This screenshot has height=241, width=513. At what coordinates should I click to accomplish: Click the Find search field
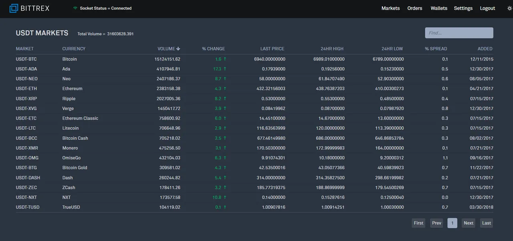point(459,33)
